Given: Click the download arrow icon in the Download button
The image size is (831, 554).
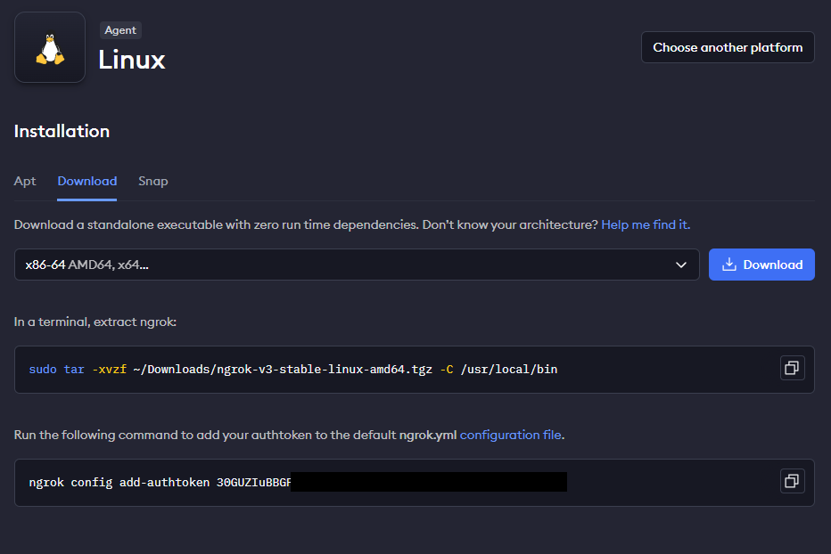Looking at the screenshot, I should click(x=728, y=265).
